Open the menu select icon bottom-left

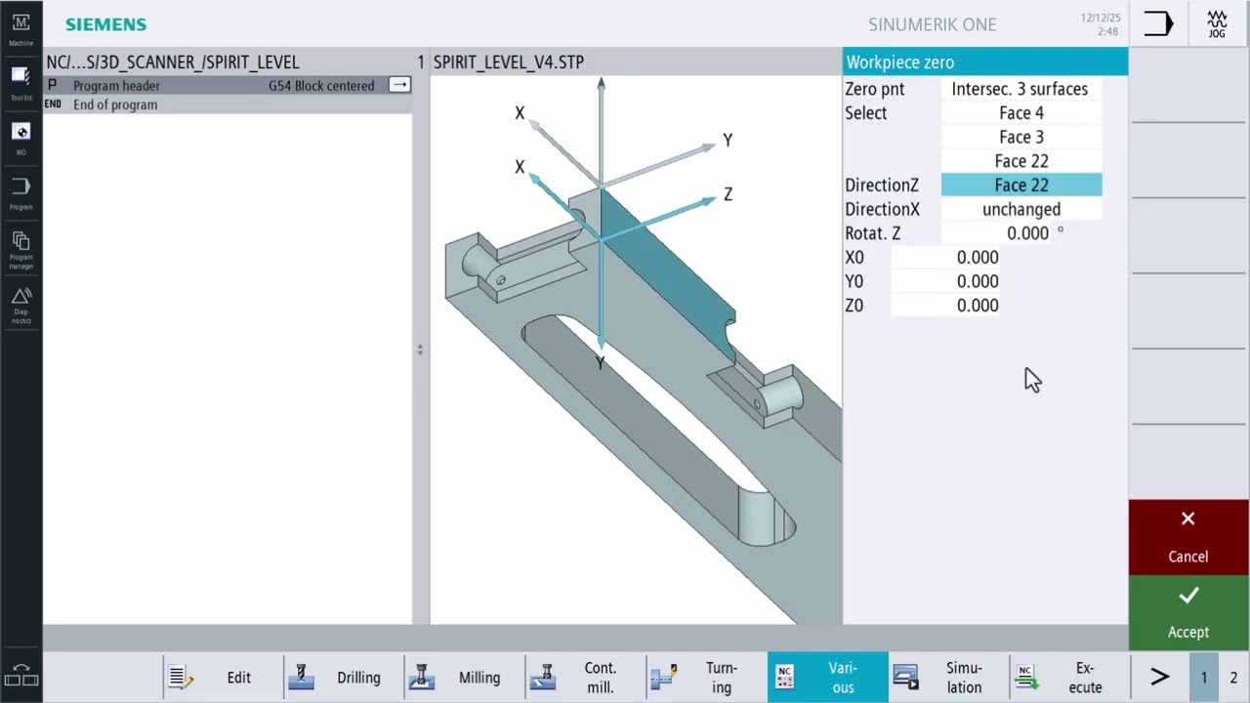coord(21,676)
